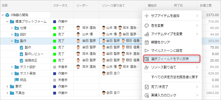Click the 要求 folder icon
This screenshot has width=221, height=100.
pos(12,86)
